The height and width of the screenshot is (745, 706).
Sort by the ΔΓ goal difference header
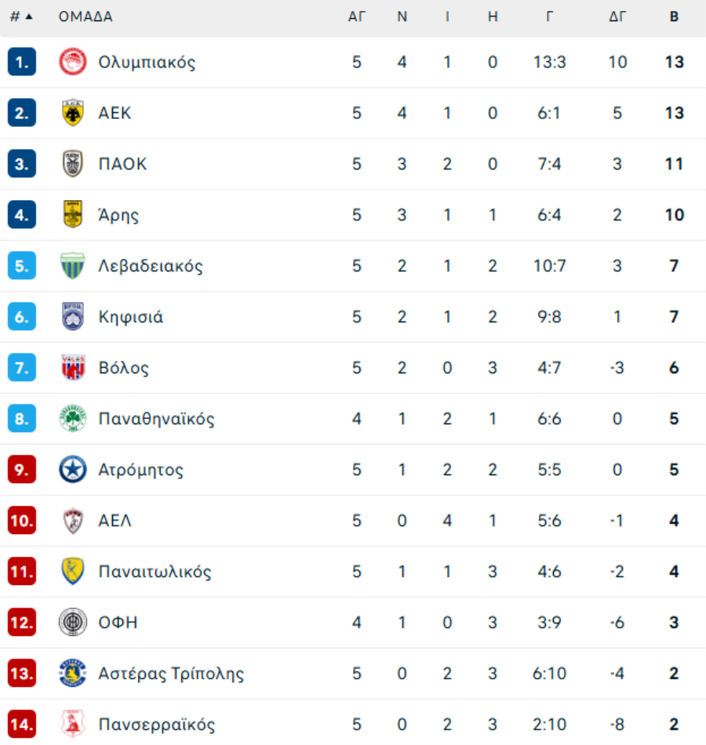pos(617,16)
